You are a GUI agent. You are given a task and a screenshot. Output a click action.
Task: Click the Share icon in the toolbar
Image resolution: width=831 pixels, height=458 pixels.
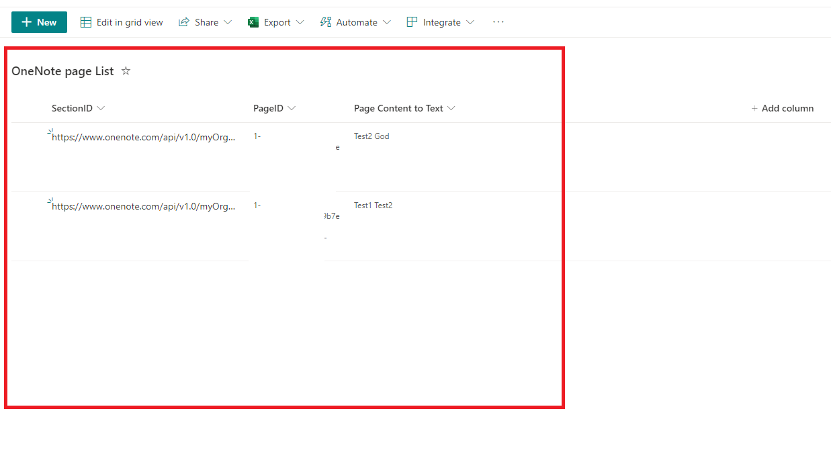click(x=183, y=21)
